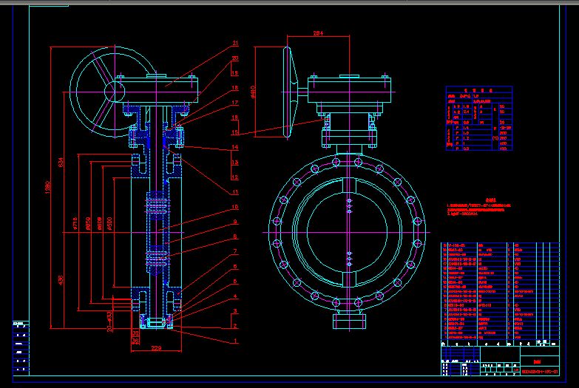Select the 234 dimension text at top
This screenshot has width=579, height=388.
click(x=318, y=33)
